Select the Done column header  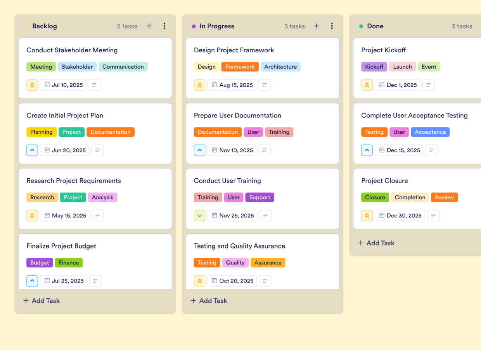click(375, 26)
